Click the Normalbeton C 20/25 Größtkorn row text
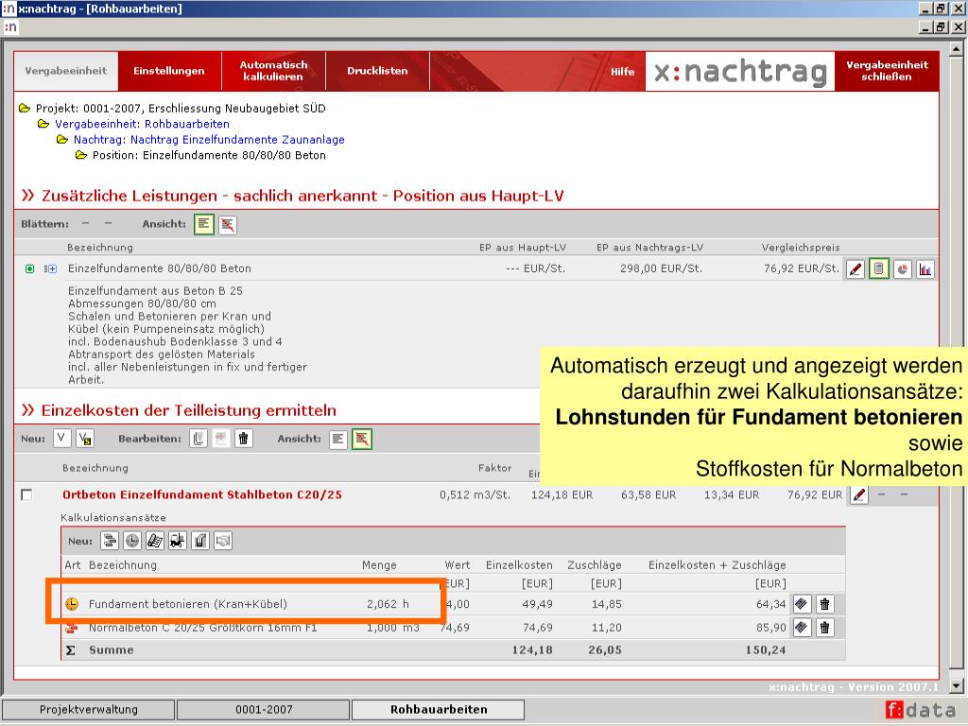Image resolution: width=968 pixels, height=726 pixels. pyautogui.click(x=202, y=628)
